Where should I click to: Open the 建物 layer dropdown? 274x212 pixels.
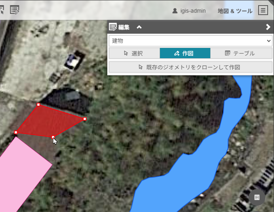(190, 41)
